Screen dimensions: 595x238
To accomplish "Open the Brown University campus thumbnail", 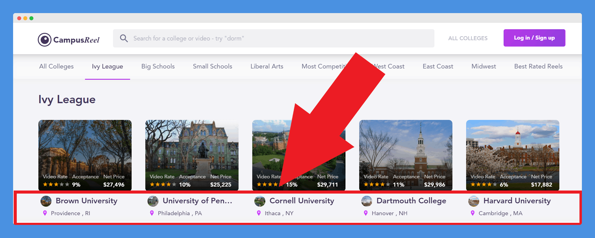I will [85, 155].
